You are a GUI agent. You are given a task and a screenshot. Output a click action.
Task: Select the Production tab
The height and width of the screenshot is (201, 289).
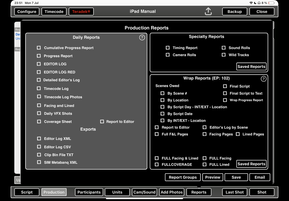[54, 192]
